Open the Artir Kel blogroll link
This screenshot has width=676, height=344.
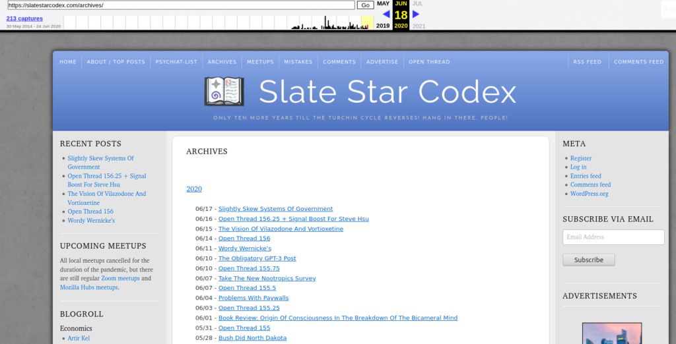coord(79,339)
